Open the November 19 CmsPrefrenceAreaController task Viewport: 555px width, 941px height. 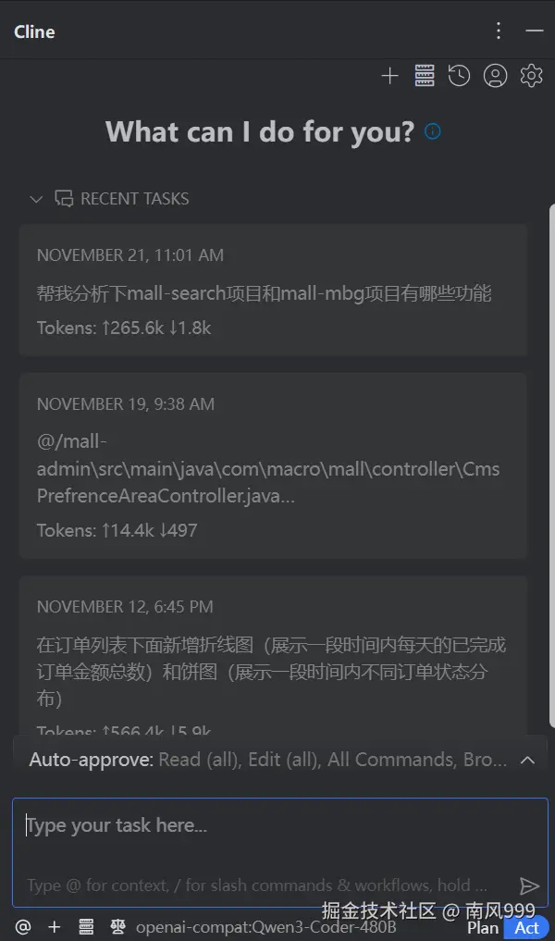pyautogui.click(x=273, y=465)
